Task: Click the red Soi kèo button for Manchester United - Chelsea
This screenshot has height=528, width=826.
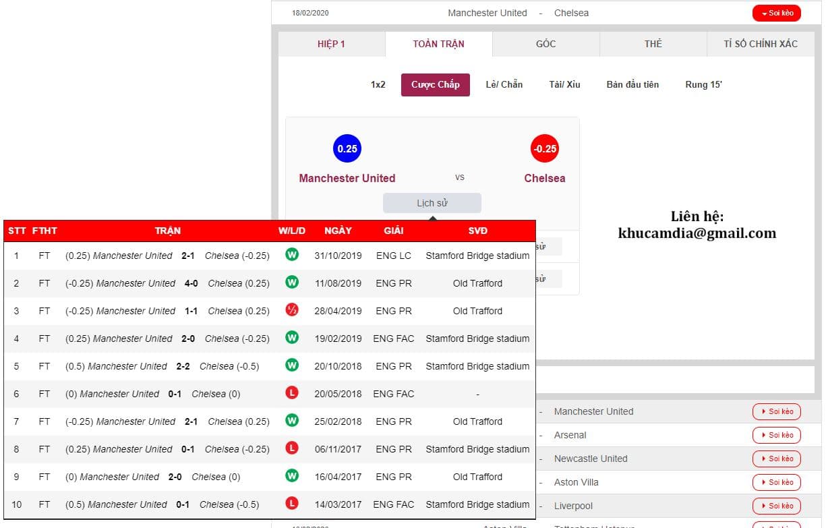Action: tap(776, 13)
